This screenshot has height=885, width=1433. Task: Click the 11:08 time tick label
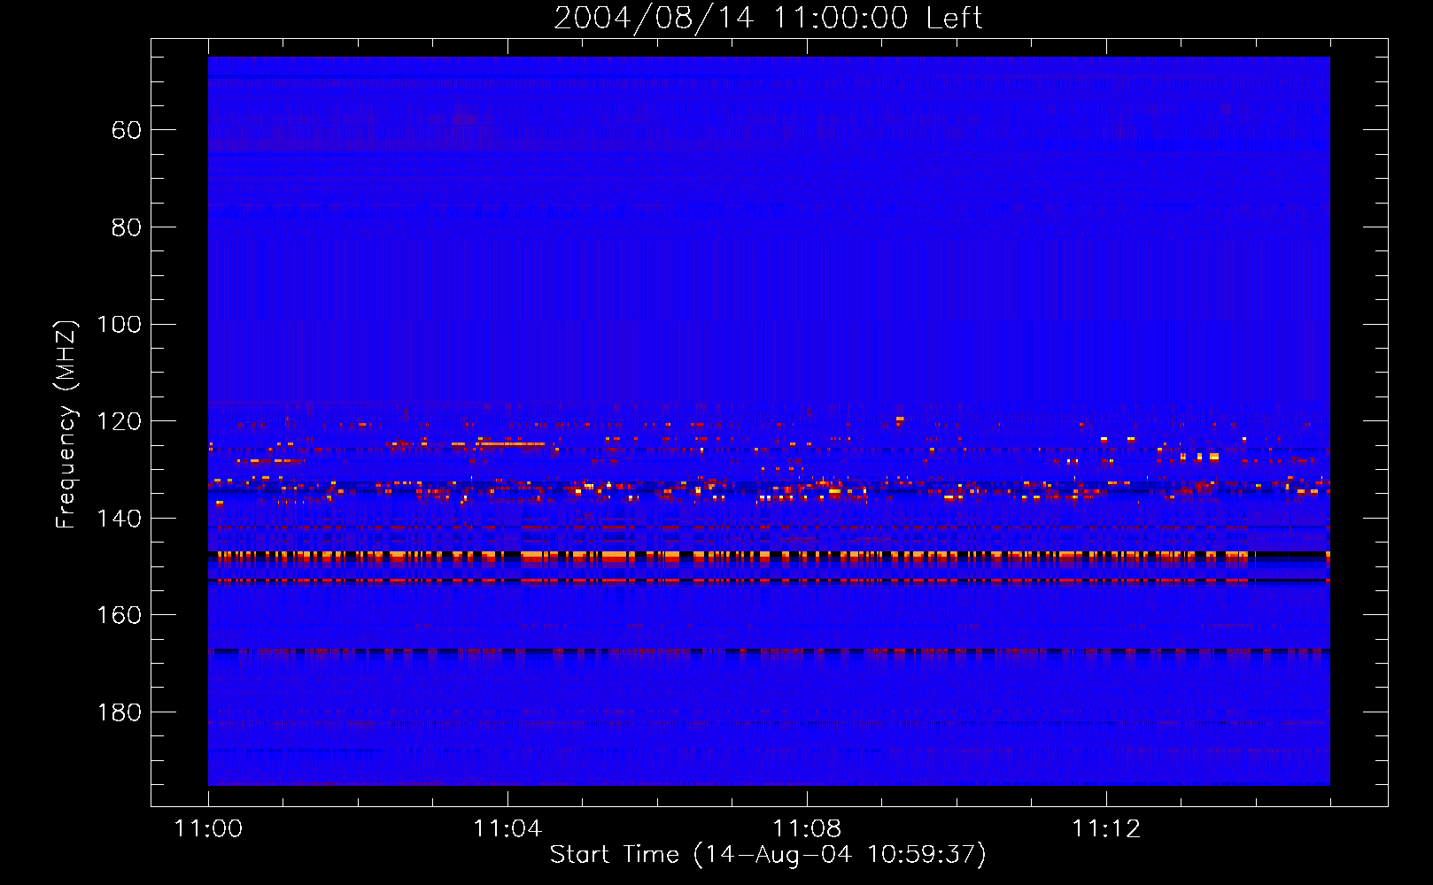coord(807,828)
